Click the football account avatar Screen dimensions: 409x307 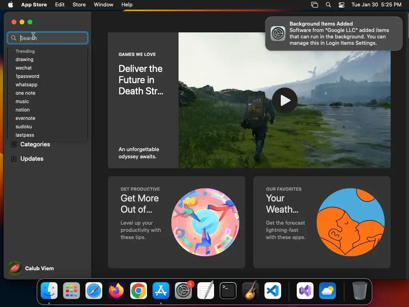click(15, 268)
